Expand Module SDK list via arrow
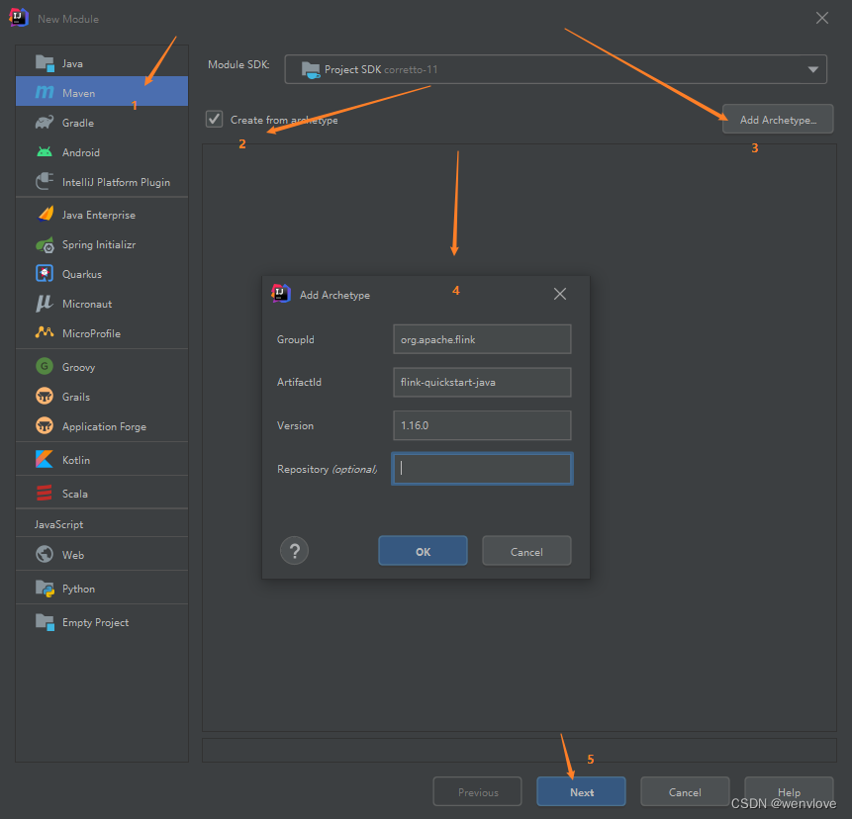Image resolution: width=852 pixels, height=819 pixels. (812, 69)
